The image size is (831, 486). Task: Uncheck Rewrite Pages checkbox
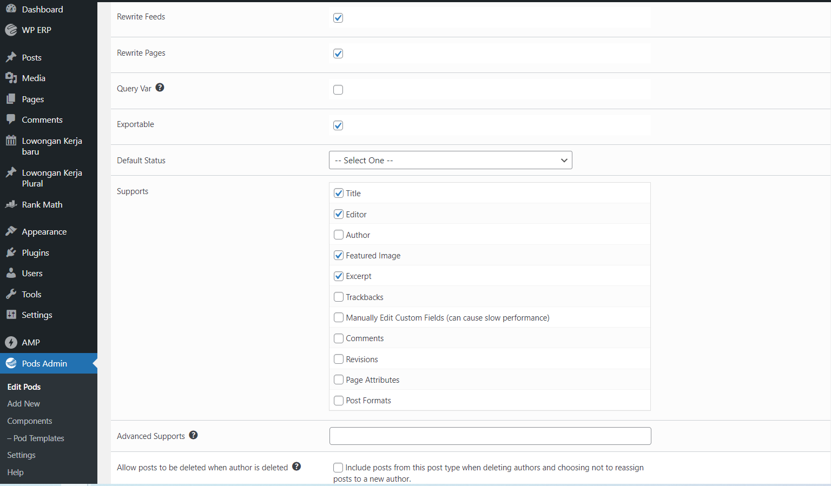tap(338, 54)
